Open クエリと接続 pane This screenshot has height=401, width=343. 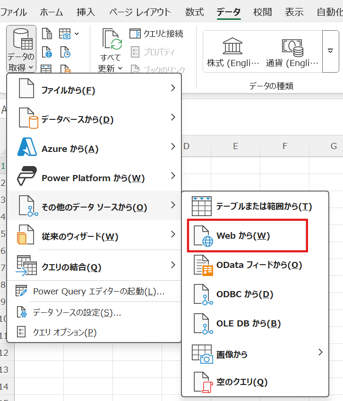click(x=156, y=33)
